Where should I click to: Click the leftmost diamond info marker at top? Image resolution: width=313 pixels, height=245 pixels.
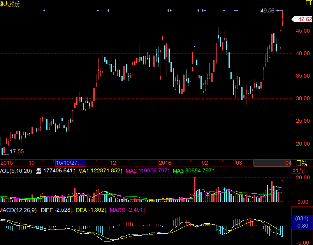tap(44, 10)
